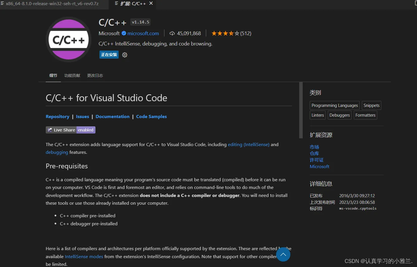Select the 扩展: C/C++ editor tab
417x267 pixels.
click(133, 4)
